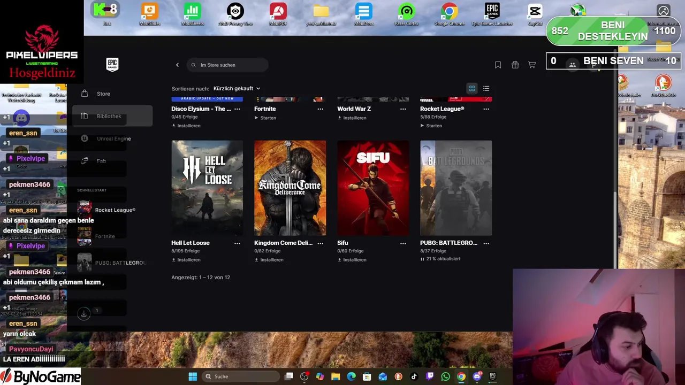
Task: Open the Epic Games Launcher desktop shortcut
Action: [x=492, y=14]
